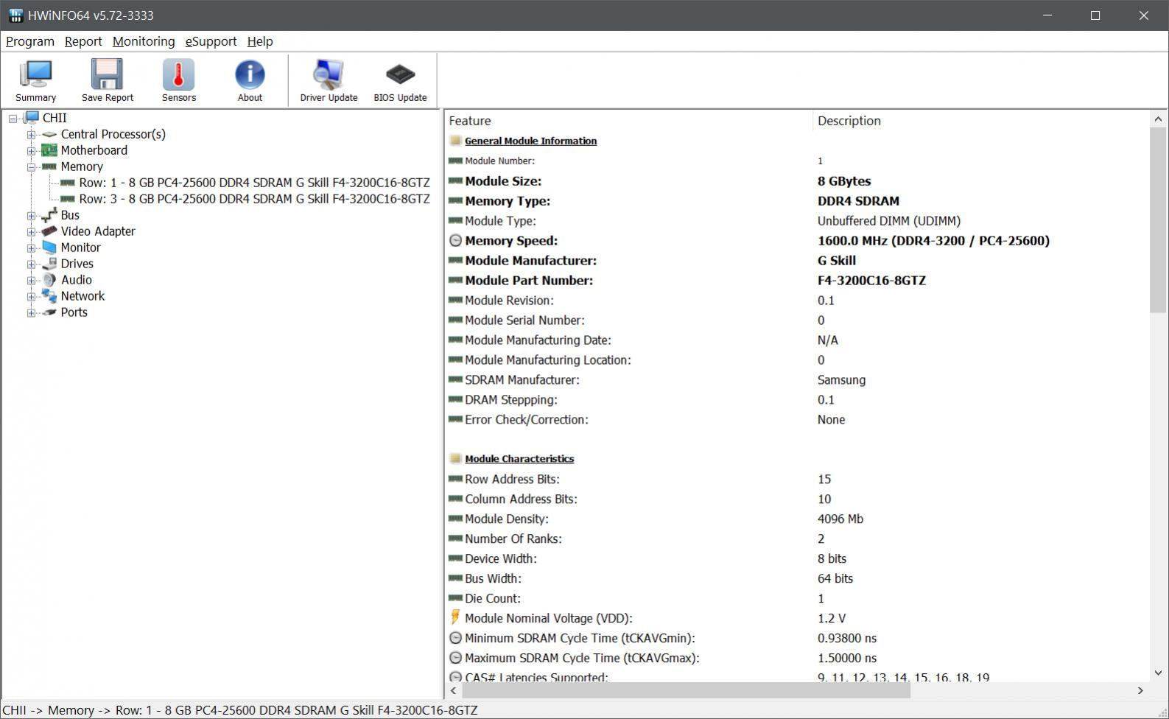Image resolution: width=1169 pixels, height=719 pixels.
Task: Expand the Video Adapter node
Action: [x=32, y=231]
